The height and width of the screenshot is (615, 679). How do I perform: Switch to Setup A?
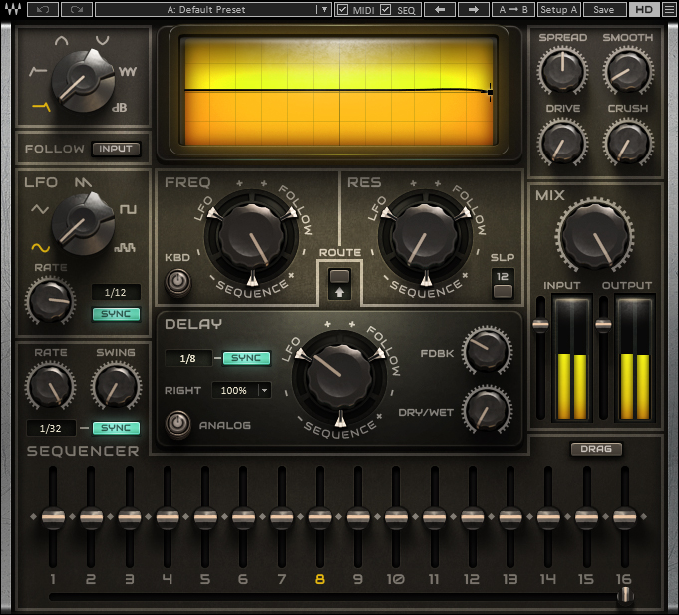(558, 9)
